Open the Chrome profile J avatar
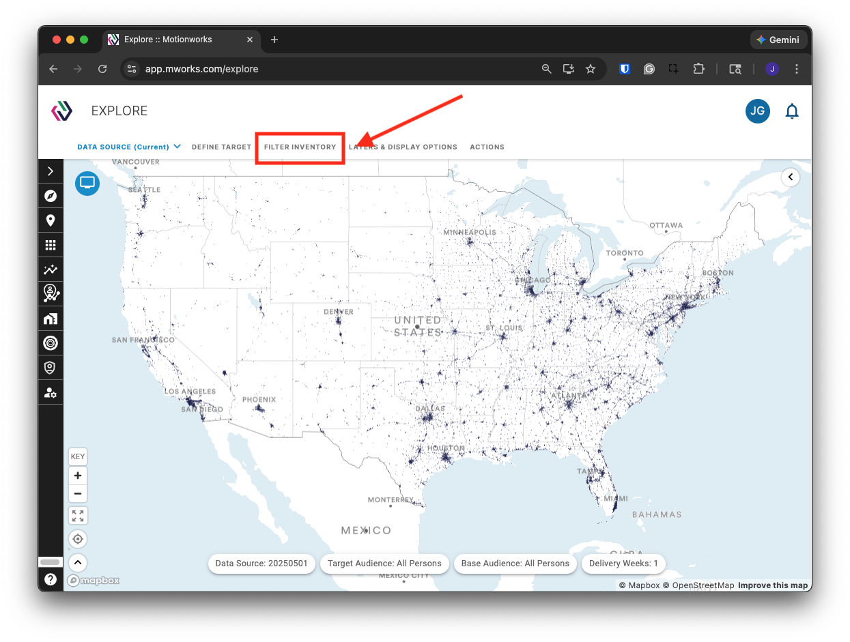Screen dimensions: 850x642 coord(772,69)
